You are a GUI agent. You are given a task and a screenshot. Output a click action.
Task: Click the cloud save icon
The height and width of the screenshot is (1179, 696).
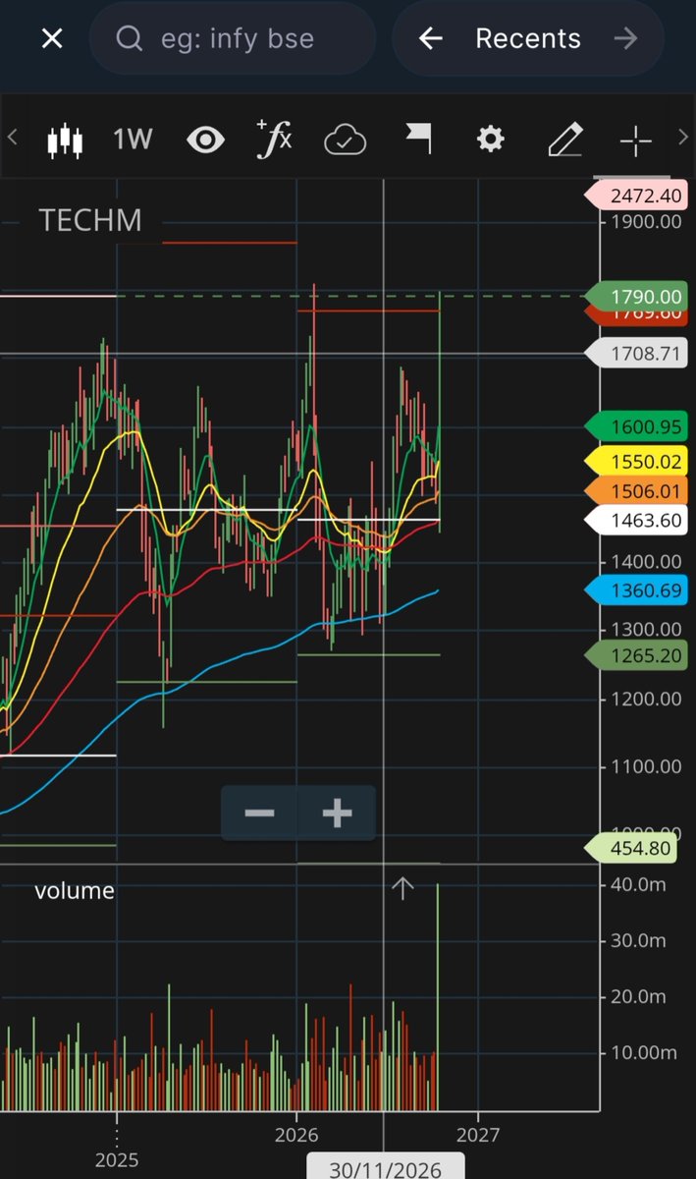346,140
